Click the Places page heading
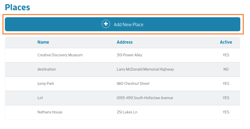The width and height of the screenshot is (250, 129). coord(18,7)
